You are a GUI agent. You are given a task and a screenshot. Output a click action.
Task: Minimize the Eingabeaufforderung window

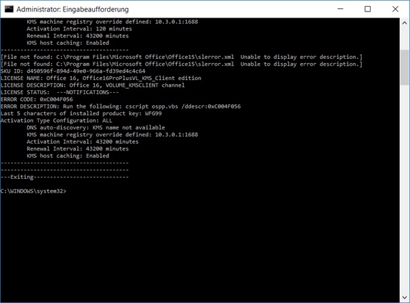point(340,9)
